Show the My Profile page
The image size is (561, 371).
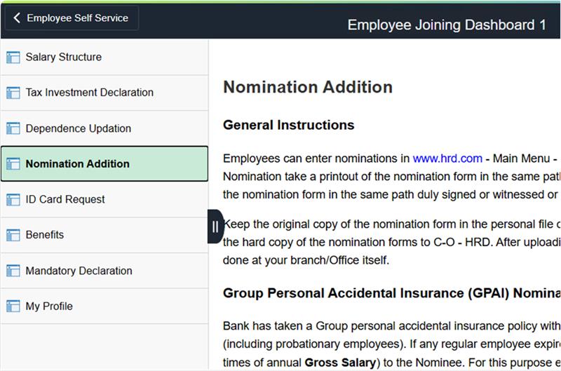49,306
